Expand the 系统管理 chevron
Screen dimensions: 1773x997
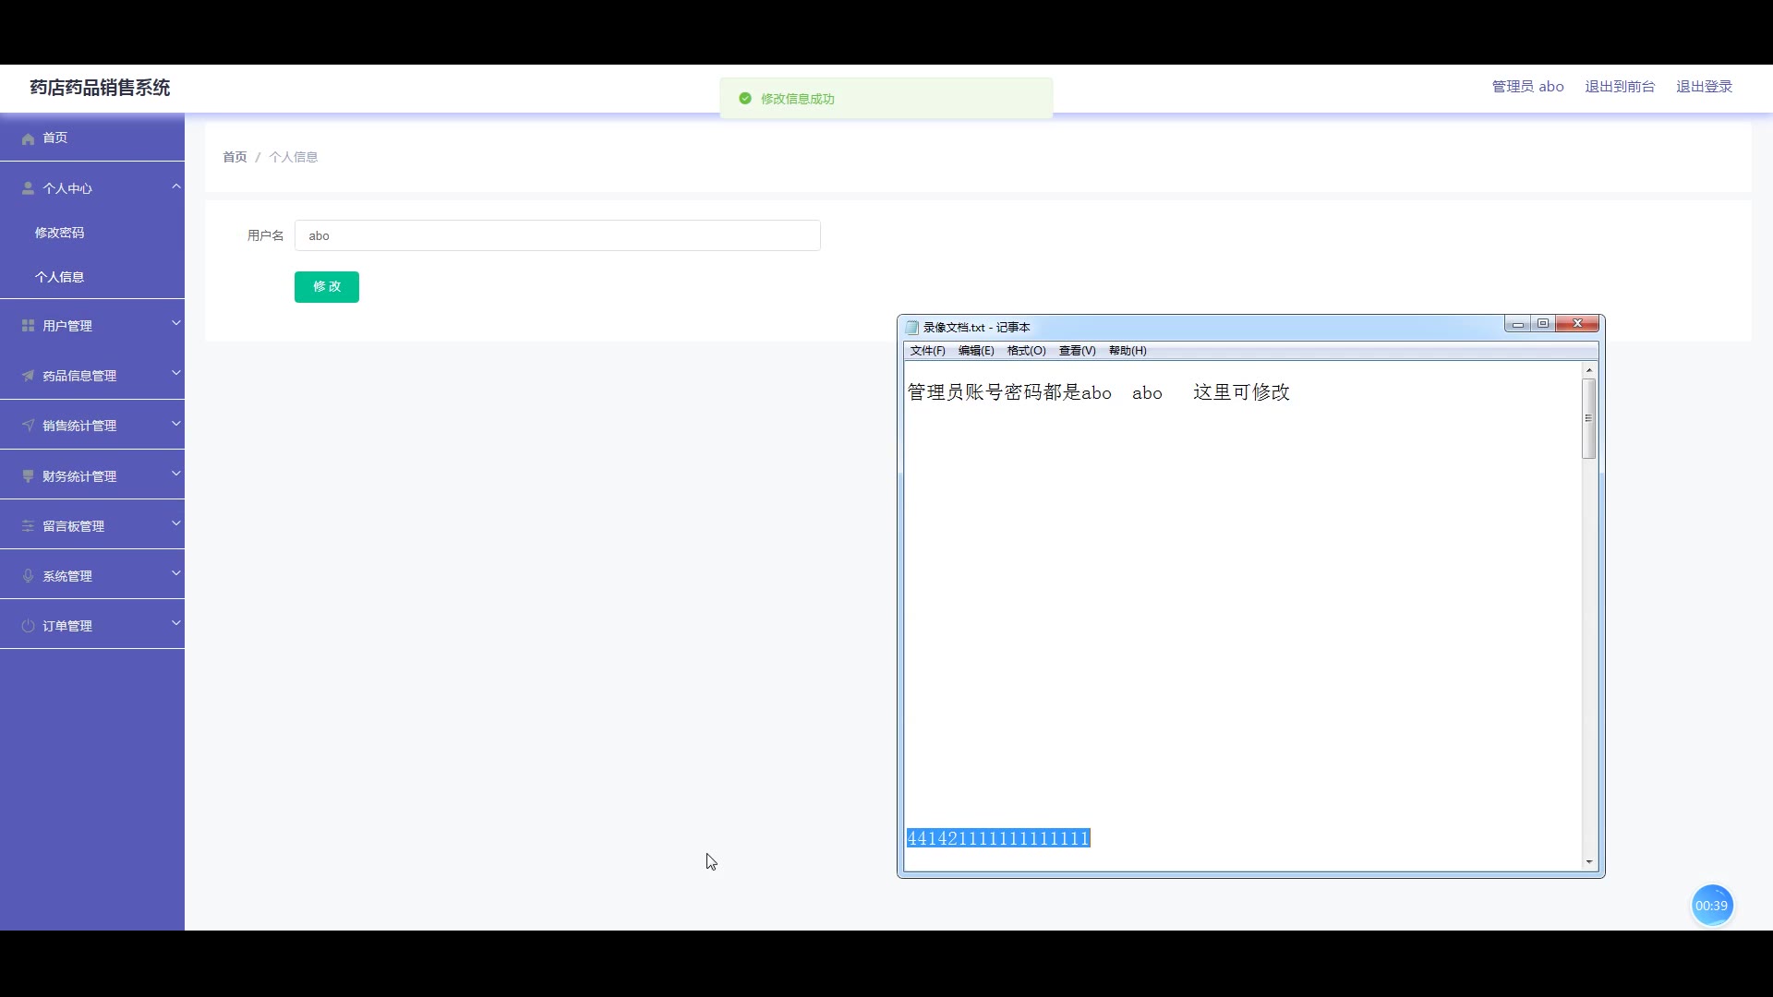tap(175, 573)
